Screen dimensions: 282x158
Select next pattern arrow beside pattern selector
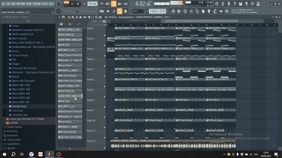click(168, 11)
